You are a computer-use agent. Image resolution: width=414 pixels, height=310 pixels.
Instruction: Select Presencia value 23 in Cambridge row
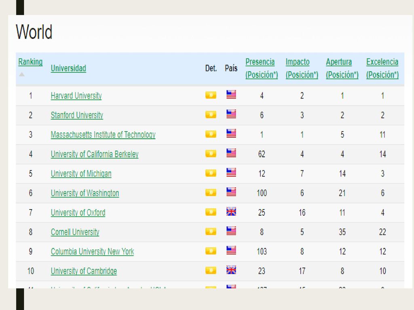coord(262,271)
